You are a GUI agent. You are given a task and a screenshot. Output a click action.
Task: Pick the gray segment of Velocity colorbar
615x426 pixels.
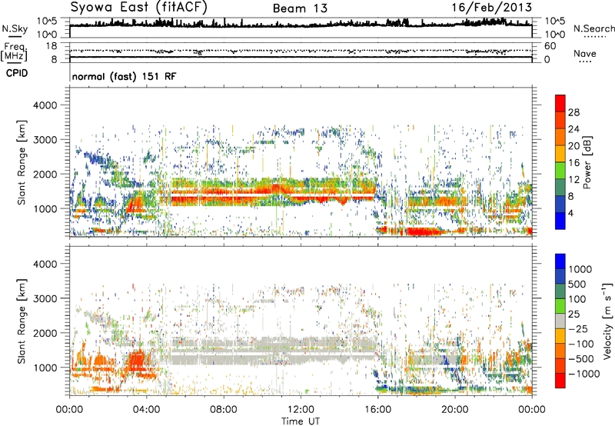pyautogui.click(x=560, y=321)
